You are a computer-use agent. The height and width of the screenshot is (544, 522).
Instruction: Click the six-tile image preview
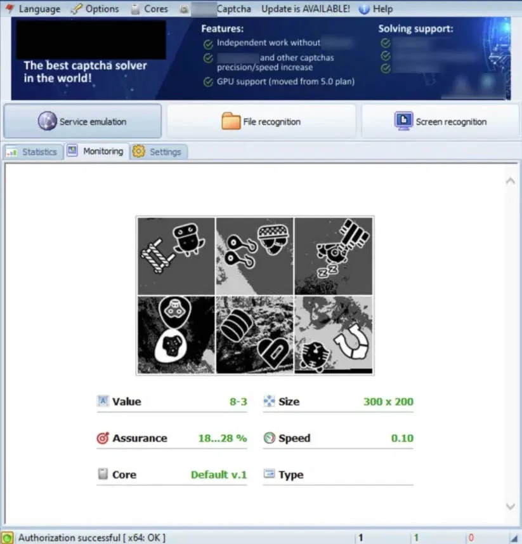(255, 296)
